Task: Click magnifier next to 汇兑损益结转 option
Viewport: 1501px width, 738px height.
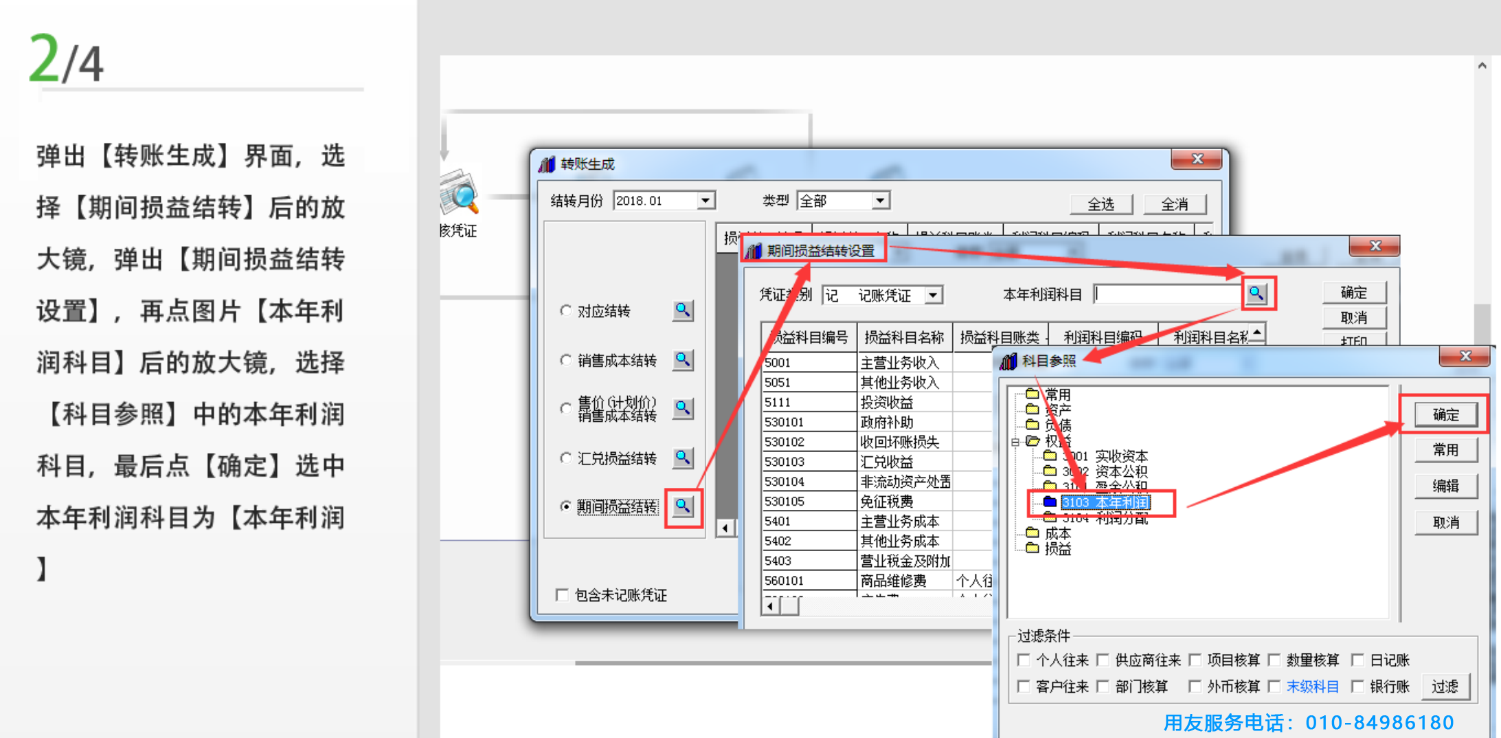Action: [x=682, y=458]
